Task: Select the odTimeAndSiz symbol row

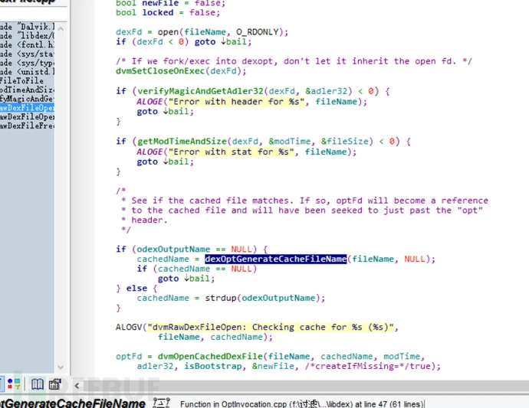Action: click(27, 90)
